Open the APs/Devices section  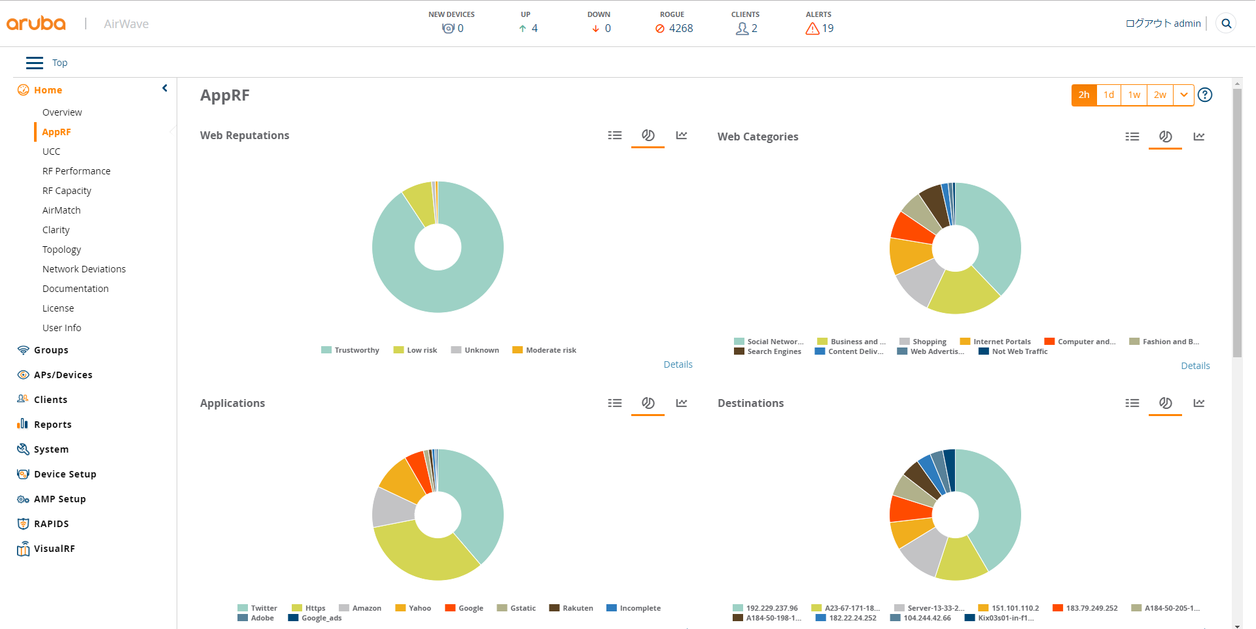tap(63, 375)
